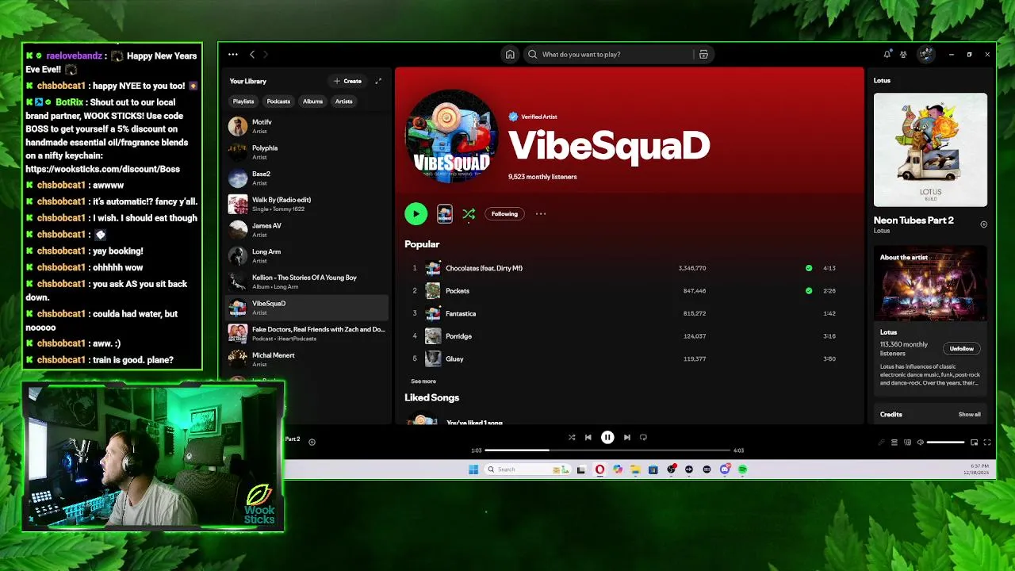
Task: Go forward with the right arrow
Action: [x=266, y=55]
